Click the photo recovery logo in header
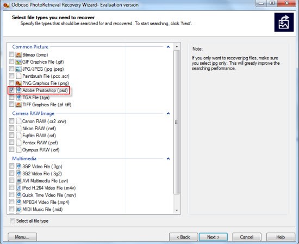The image size is (299, 244). (x=284, y=22)
